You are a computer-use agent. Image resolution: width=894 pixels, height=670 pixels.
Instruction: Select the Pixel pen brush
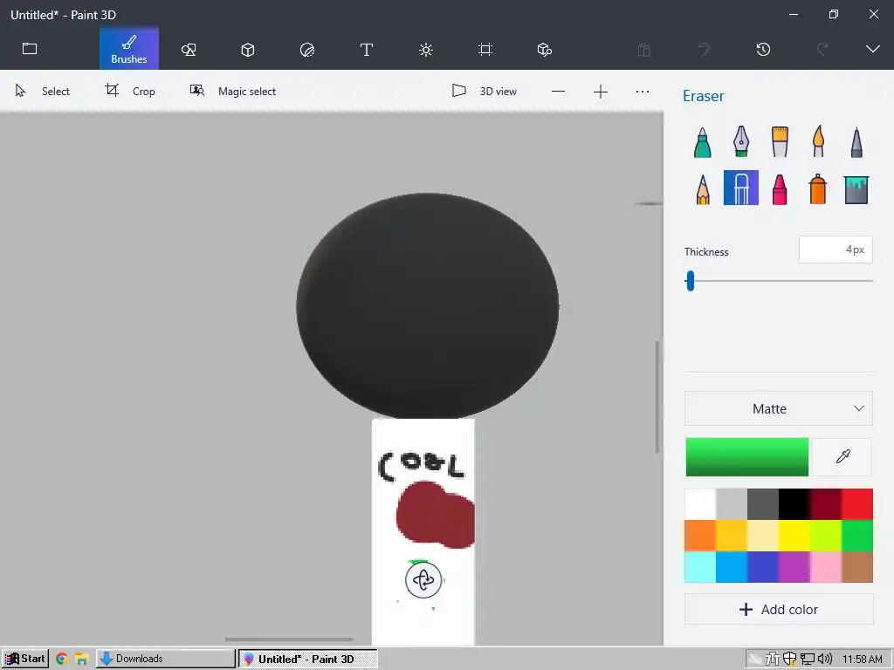pos(856,142)
